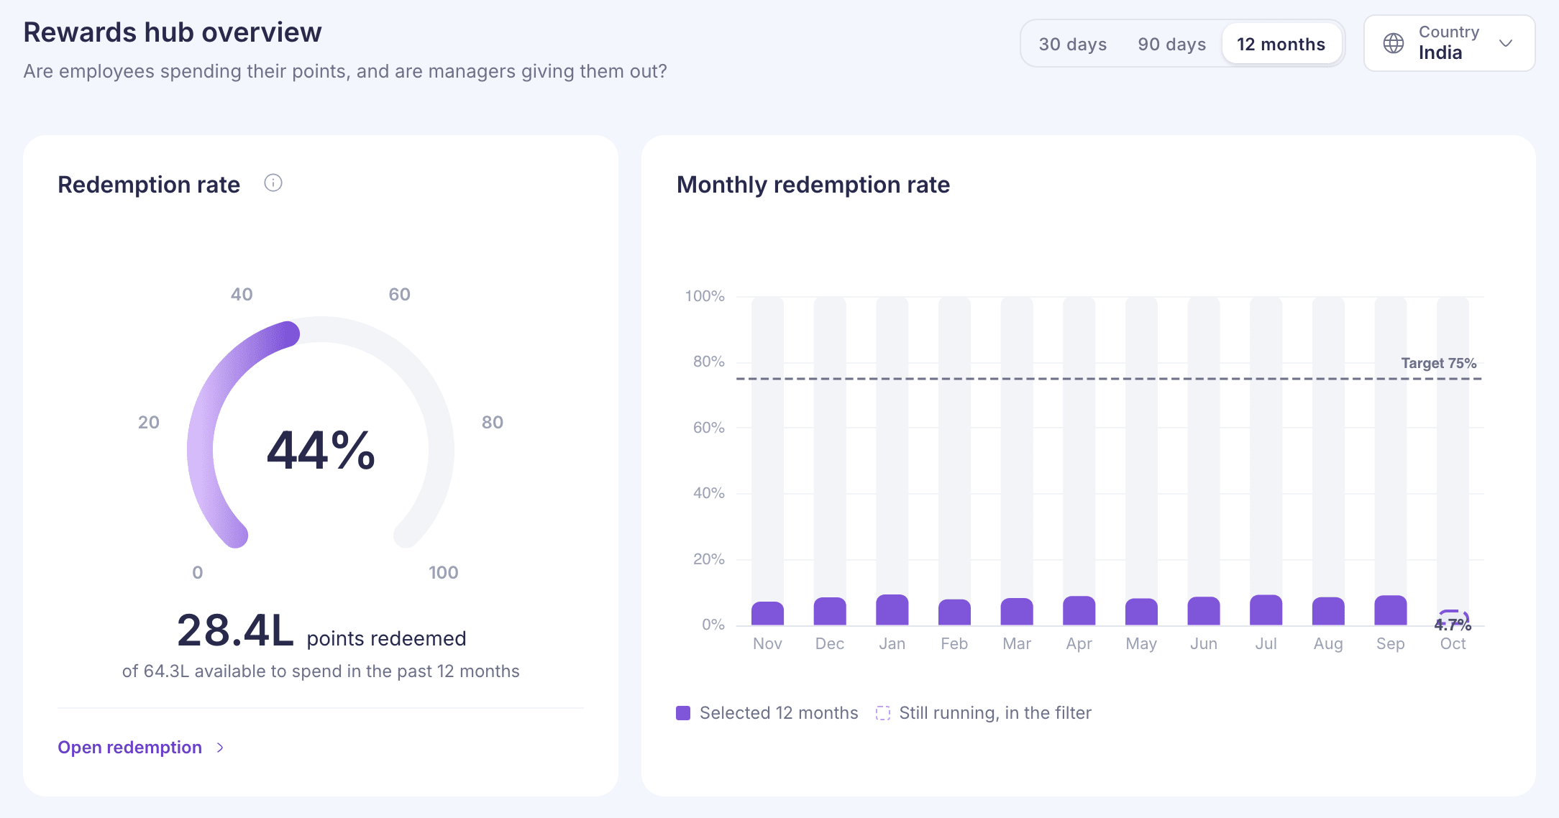This screenshot has height=818, width=1559.
Task: Click the Selected 12 months legend label
Action: tap(779, 713)
